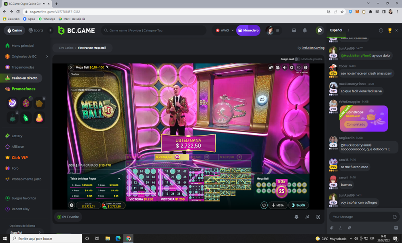Switch to the Sports tab
The width and height of the screenshot is (402, 243).
tap(36, 30)
